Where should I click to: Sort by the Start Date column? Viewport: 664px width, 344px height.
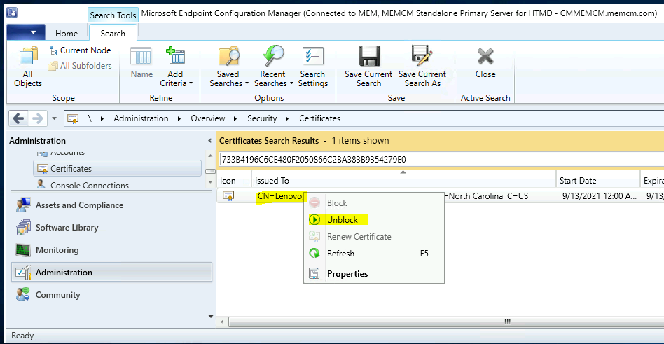(x=597, y=181)
